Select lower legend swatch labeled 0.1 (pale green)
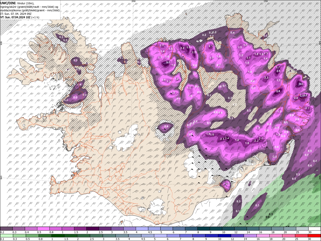This screenshot has width=321, height=241. (x=7, y=236)
